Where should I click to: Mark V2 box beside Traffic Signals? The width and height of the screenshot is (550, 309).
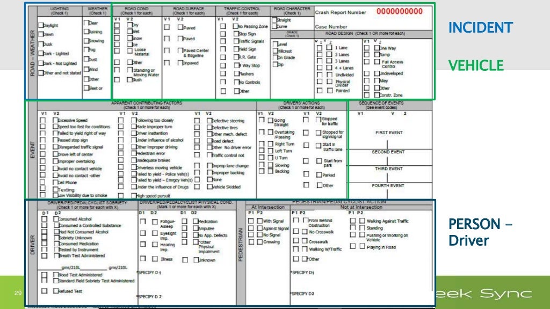[x=236, y=41]
